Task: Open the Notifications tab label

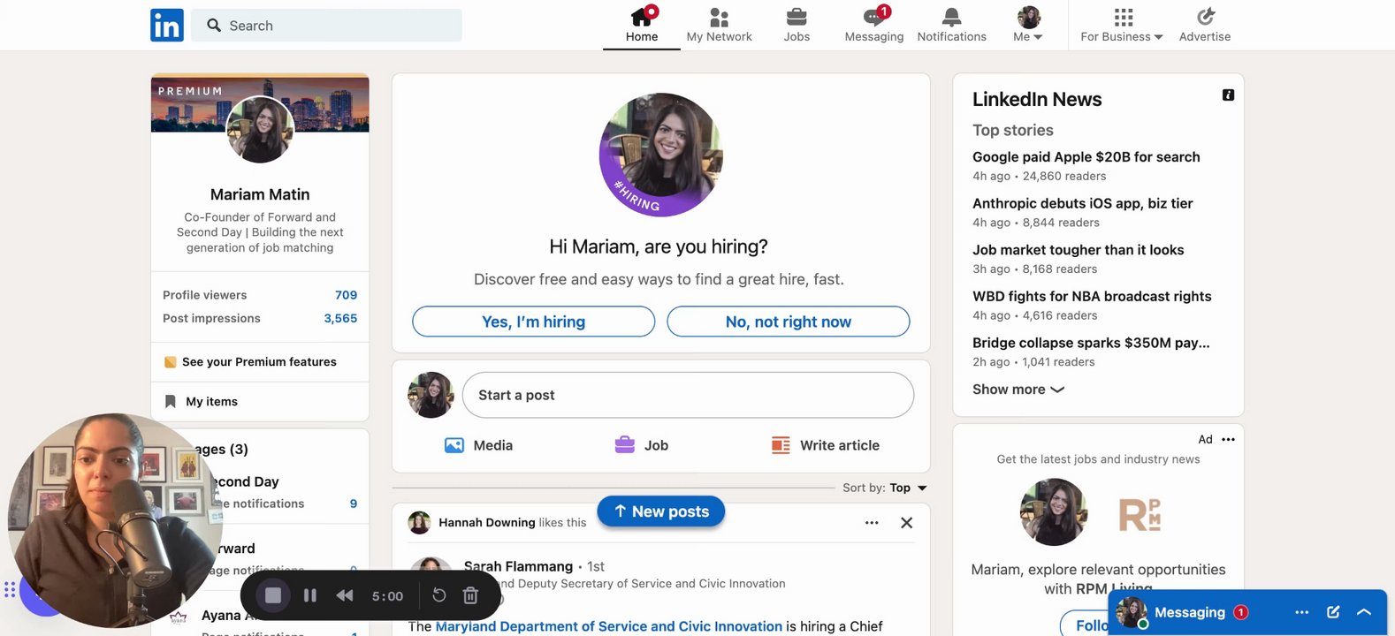Action: pos(951,37)
